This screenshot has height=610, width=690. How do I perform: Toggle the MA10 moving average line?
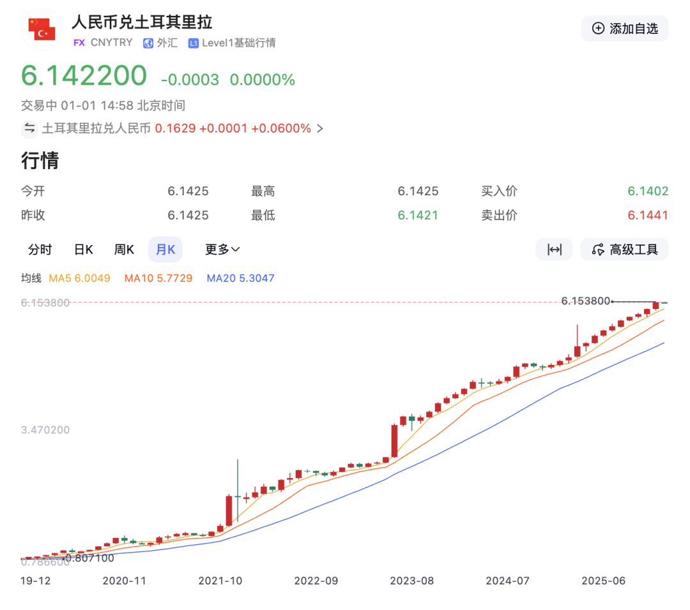tap(158, 278)
